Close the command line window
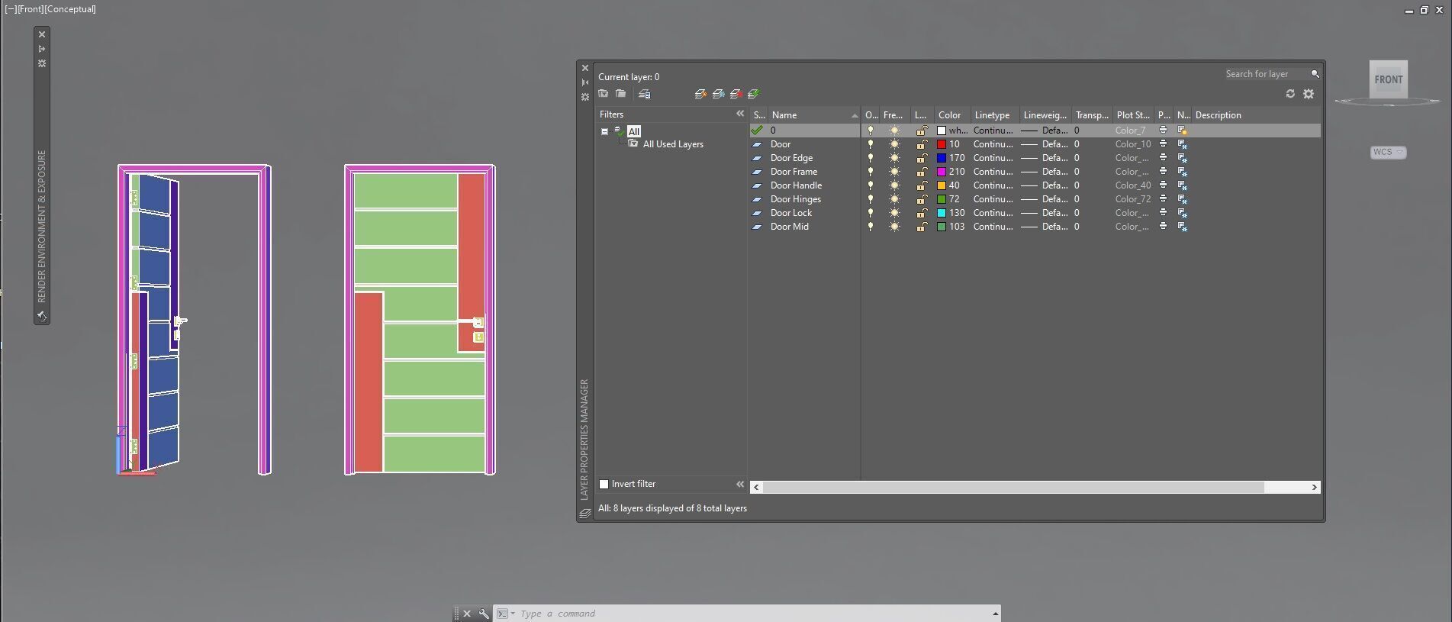The width and height of the screenshot is (1452, 622). coord(467,614)
